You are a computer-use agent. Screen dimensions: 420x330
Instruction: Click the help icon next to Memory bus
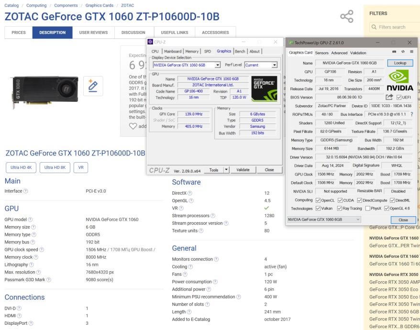[33, 242]
